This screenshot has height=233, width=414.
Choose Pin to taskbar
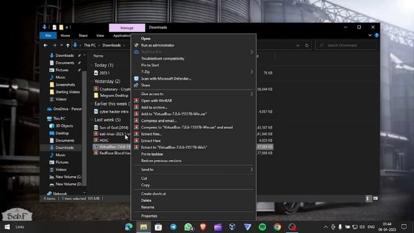[x=152, y=154]
